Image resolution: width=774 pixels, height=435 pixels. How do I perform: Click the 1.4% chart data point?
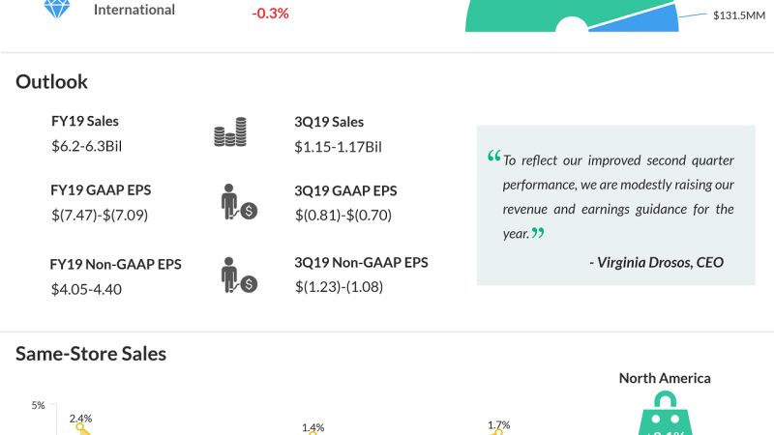313,432
